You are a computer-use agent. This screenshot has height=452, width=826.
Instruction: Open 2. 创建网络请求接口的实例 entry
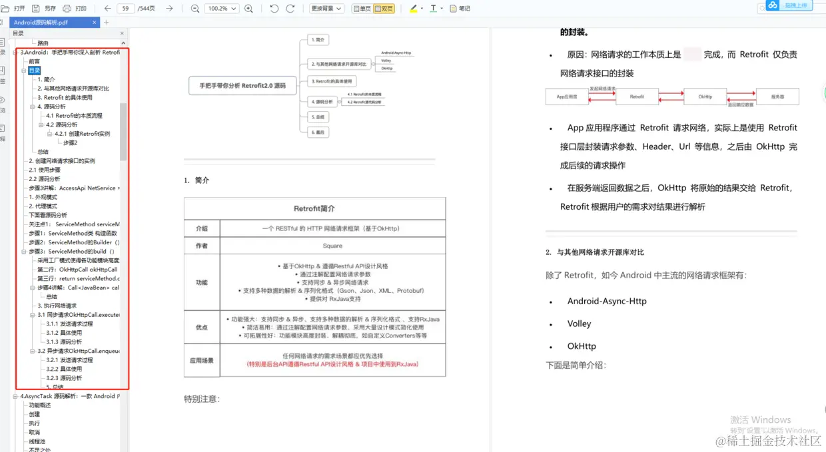[x=62, y=160]
